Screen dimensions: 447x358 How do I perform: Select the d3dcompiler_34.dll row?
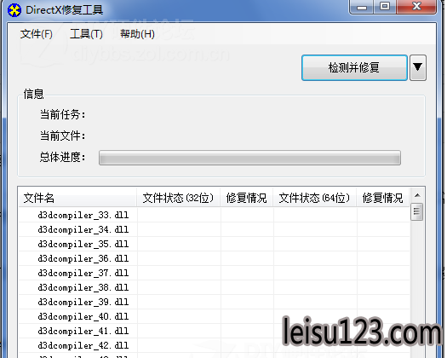click(214, 229)
